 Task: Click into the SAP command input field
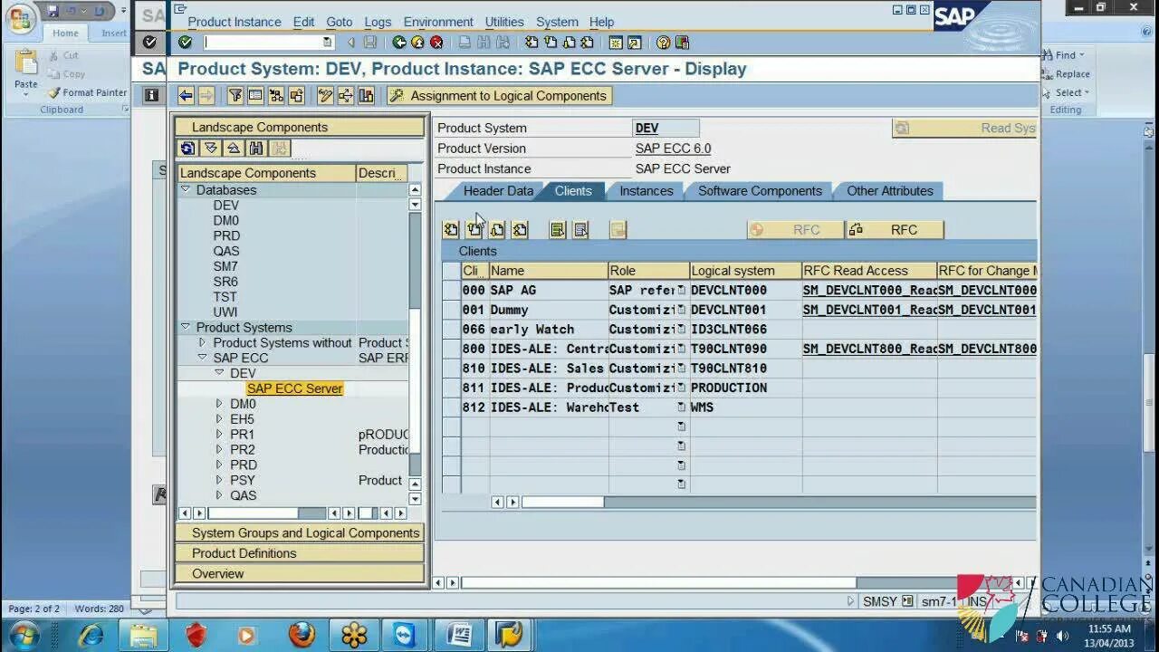click(263, 43)
